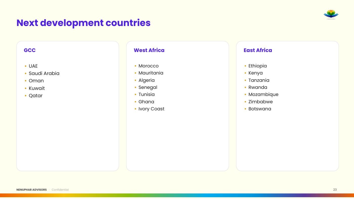Viewport: 354px width, 199px height.
Task: Click the Confidential footer label
Action: click(60, 190)
